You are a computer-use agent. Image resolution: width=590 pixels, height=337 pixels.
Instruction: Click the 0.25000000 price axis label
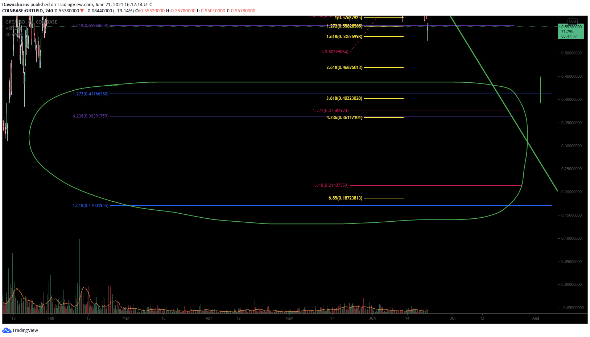[x=572, y=169]
